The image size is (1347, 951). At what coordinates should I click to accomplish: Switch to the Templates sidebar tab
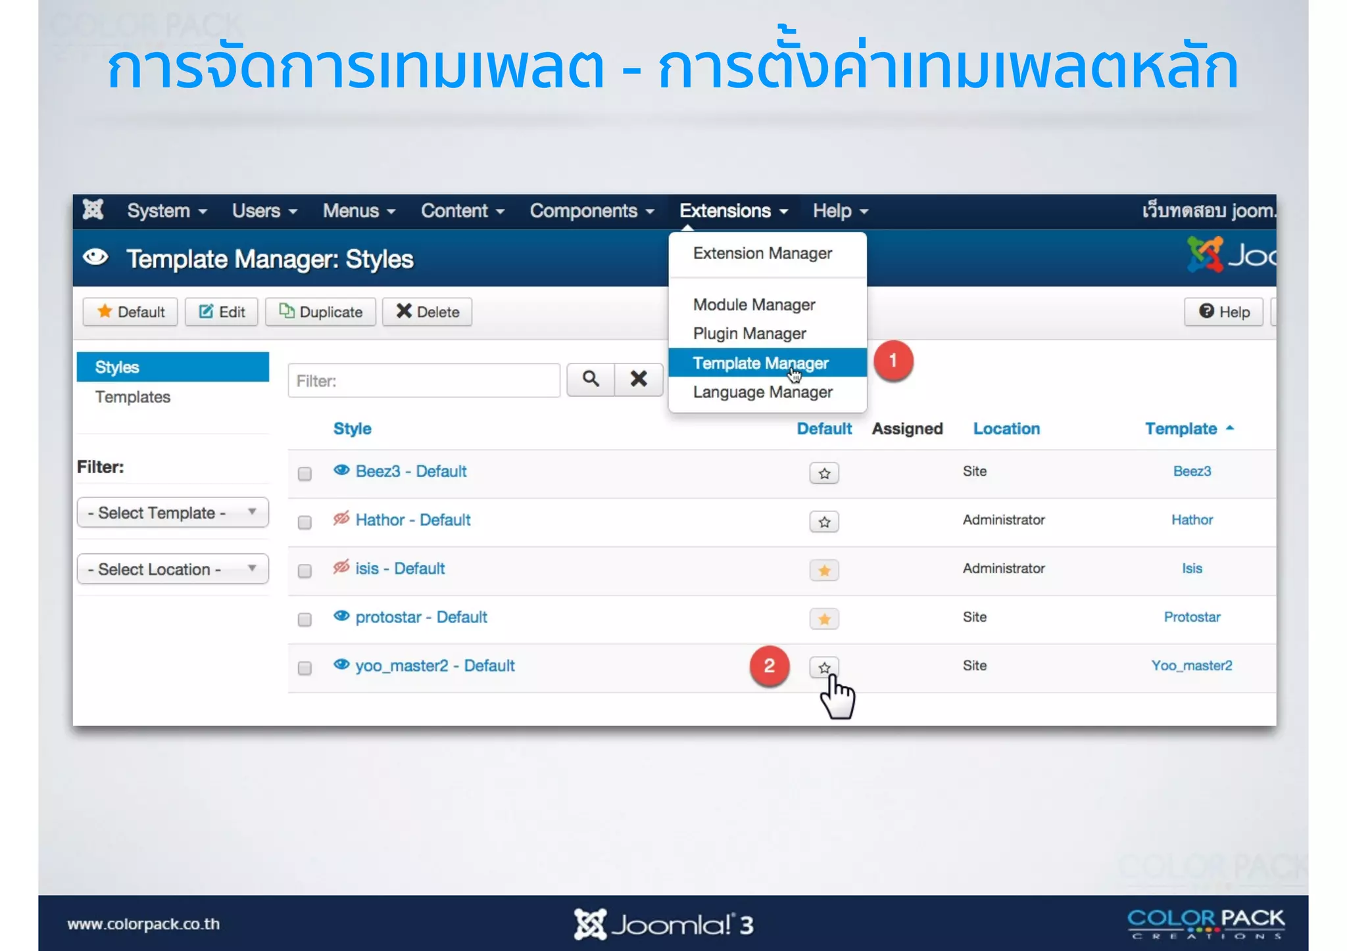click(133, 397)
